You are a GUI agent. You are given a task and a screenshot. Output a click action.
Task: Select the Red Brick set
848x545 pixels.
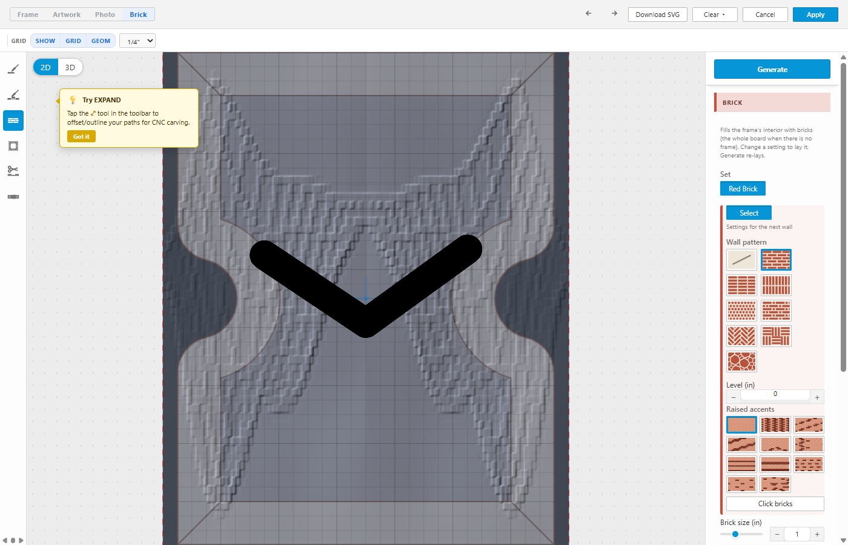pos(743,189)
